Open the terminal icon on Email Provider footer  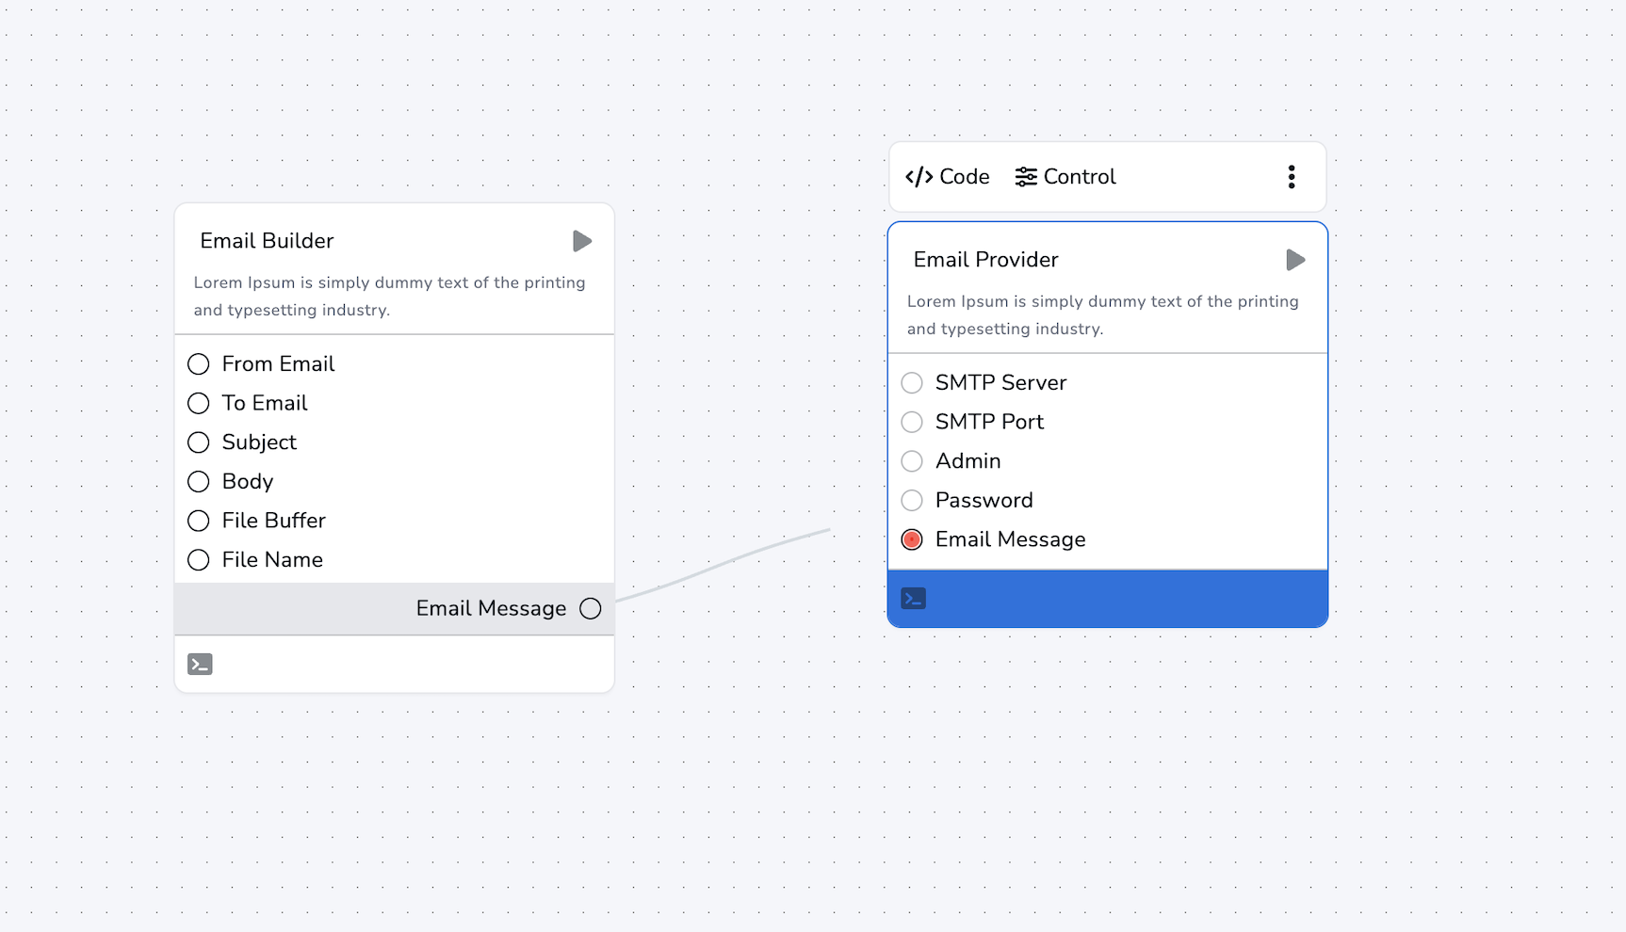913,598
